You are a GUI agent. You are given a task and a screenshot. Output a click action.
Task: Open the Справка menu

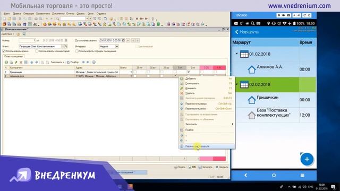point(101,13)
